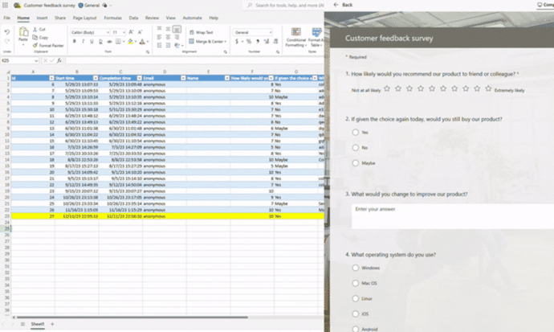This screenshot has height=332, width=554.
Task: Click the Undo arrow in the ribbon
Action: click(x=6, y=31)
